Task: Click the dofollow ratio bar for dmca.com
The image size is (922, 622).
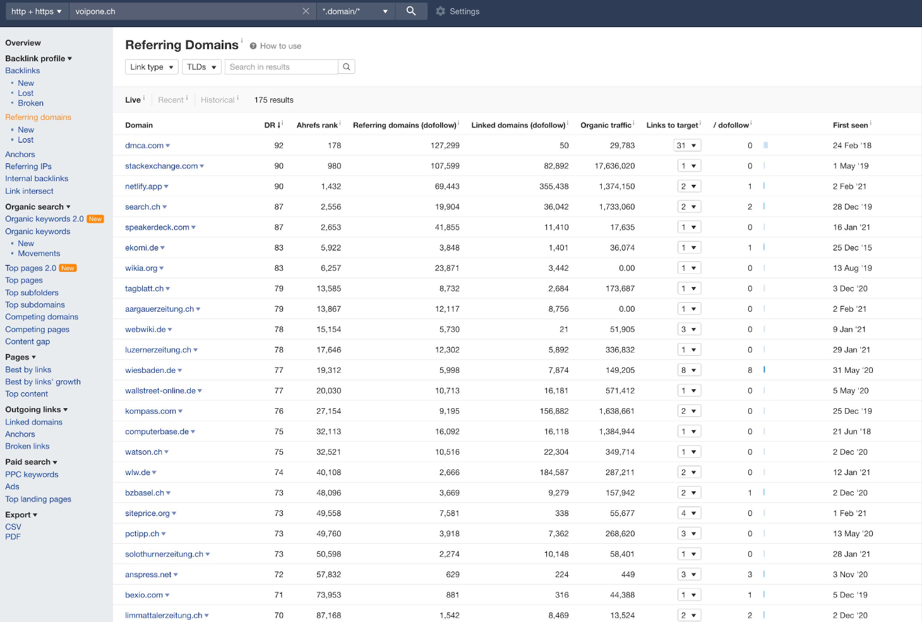Action: click(765, 146)
